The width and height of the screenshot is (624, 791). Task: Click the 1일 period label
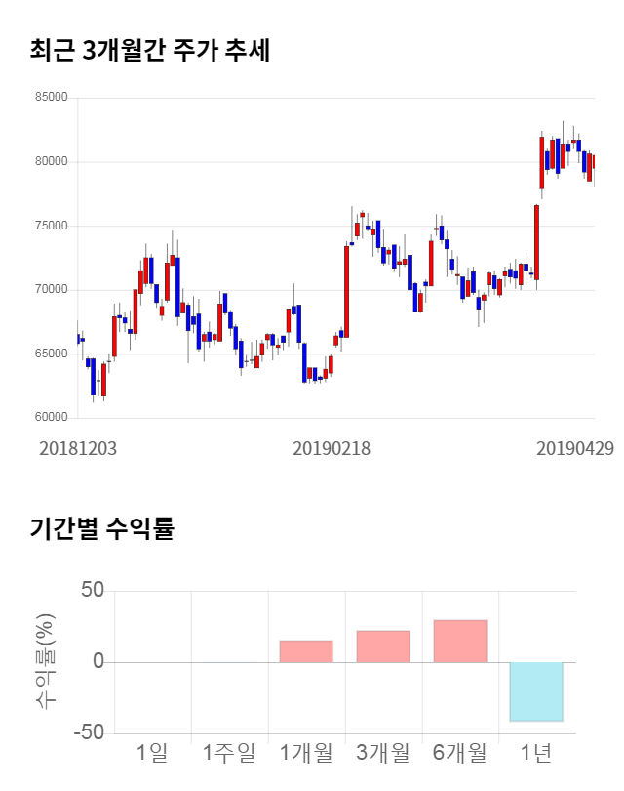153,753
